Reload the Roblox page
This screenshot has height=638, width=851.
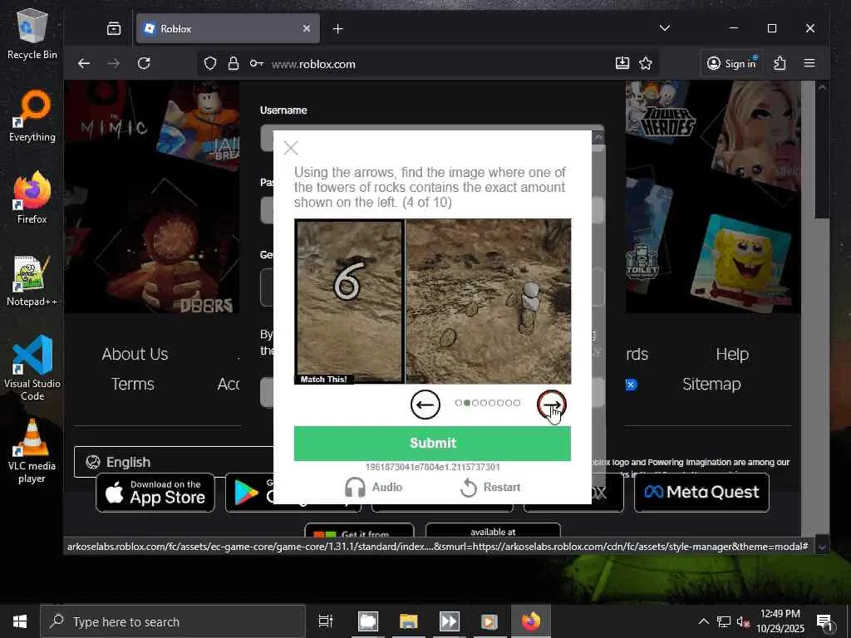[x=144, y=63]
